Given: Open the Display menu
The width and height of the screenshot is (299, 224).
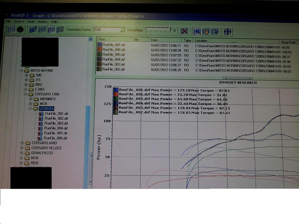Looking at the screenshot, I should (43, 22).
